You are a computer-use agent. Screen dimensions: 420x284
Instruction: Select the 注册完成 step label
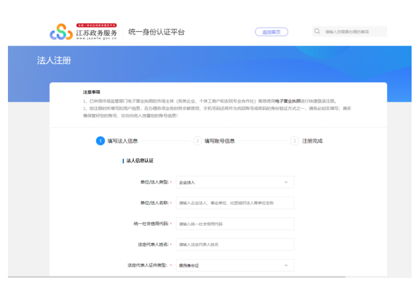[x=312, y=141]
